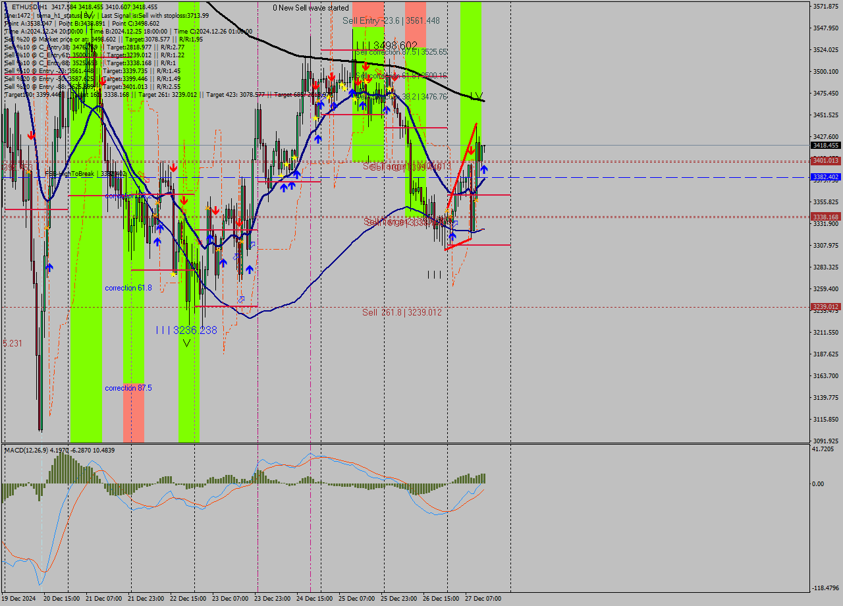This screenshot has width=843, height=606.
Task: Click the salmon zone under 'correction 87.5'
Action: 134,412
